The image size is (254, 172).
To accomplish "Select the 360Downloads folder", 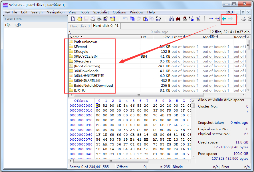I will tap(86, 71).
